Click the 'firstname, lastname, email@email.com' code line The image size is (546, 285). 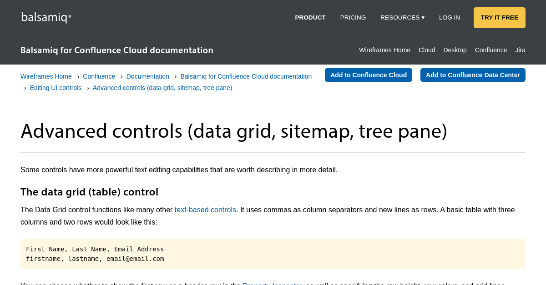tap(95, 259)
